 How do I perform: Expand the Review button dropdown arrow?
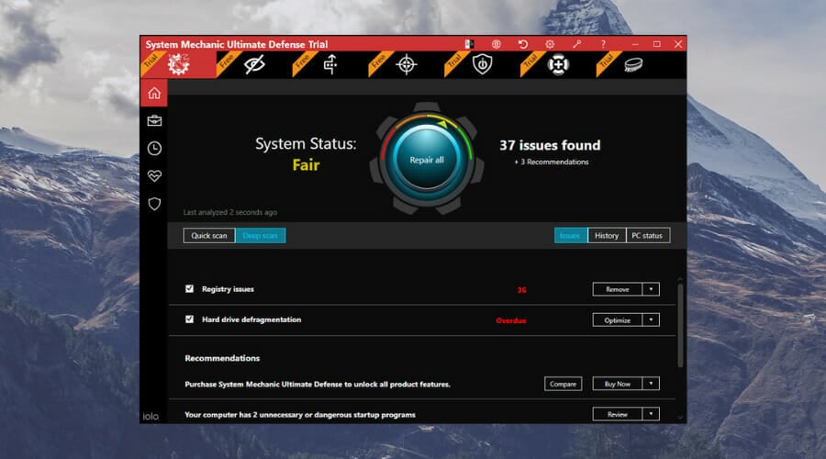click(x=651, y=414)
